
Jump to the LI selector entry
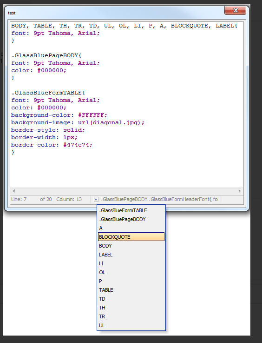tap(131, 263)
